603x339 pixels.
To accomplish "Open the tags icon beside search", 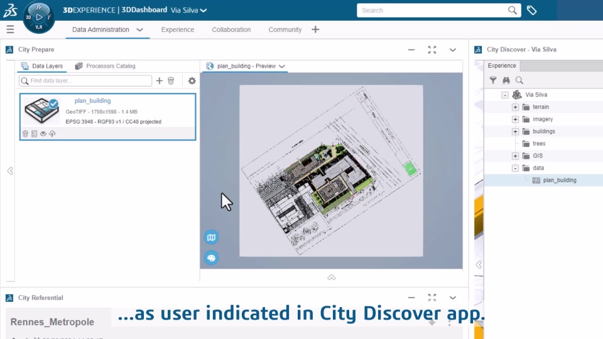I will coord(531,11).
